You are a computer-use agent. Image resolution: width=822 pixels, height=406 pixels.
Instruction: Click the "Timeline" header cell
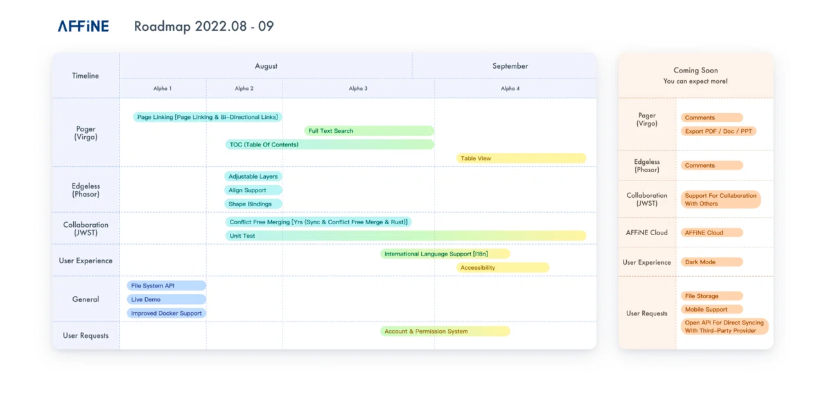85,76
